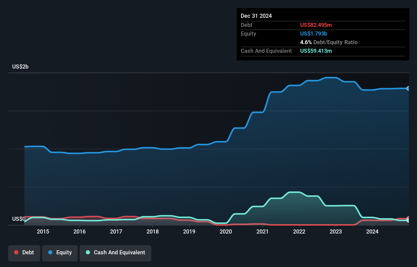Click the teal Cash And Equivalent legend dot

[88, 252]
